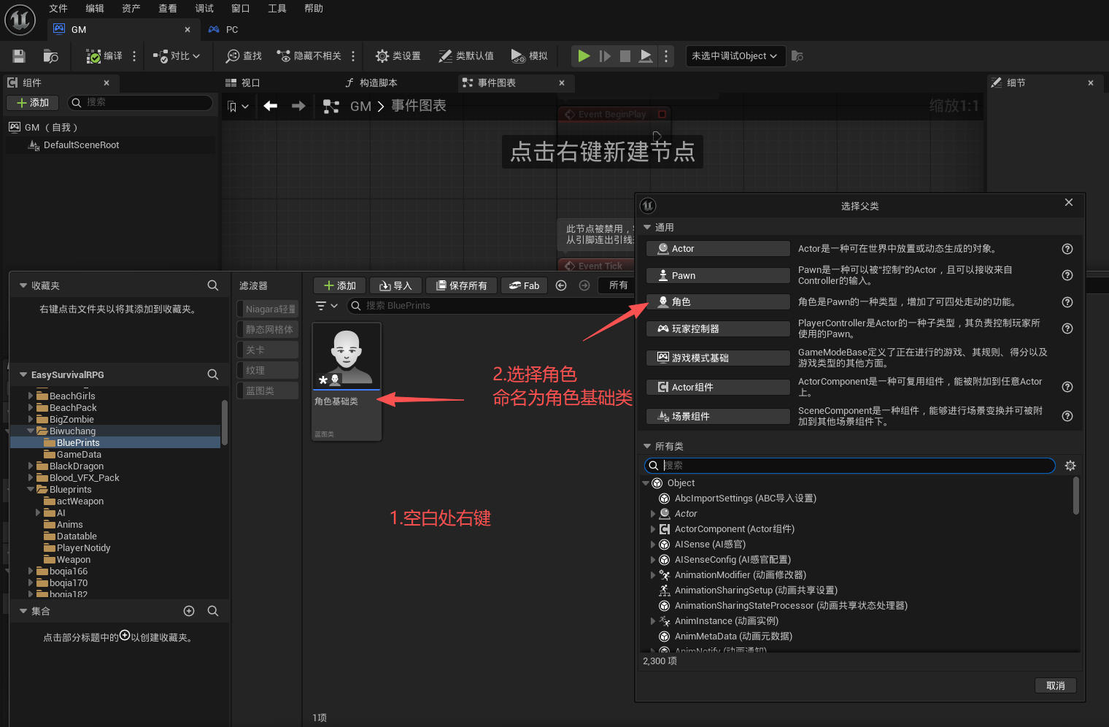Open the 编辑 menu
Image resolution: width=1109 pixels, height=727 pixels.
(x=95, y=9)
